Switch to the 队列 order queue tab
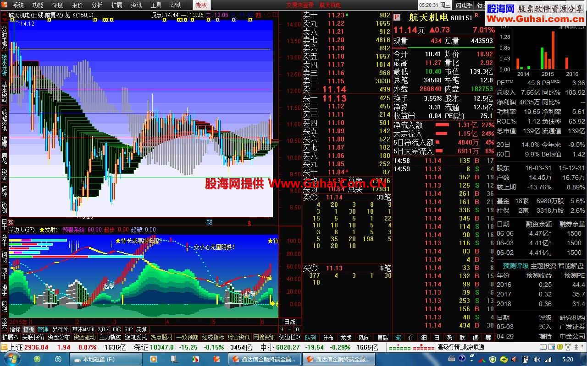This screenshot has height=366, width=587. 310,338
